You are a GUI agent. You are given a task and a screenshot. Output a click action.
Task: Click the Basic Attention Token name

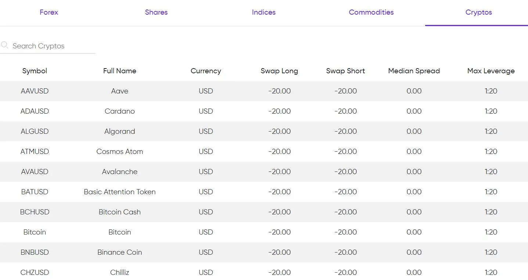pyautogui.click(x=120, y=192)
